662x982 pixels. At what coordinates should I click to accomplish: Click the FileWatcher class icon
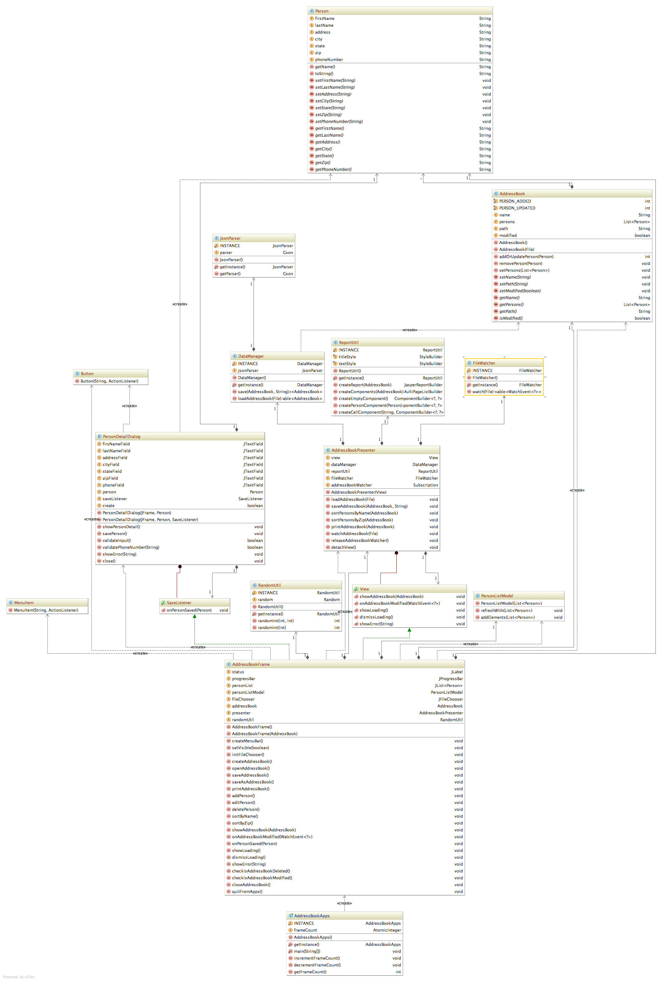(469, 363)
